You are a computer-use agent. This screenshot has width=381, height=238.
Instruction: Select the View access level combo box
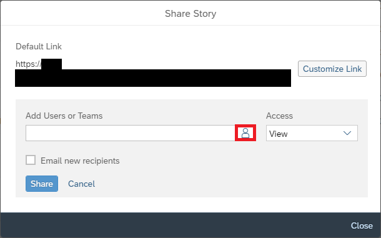312,133
